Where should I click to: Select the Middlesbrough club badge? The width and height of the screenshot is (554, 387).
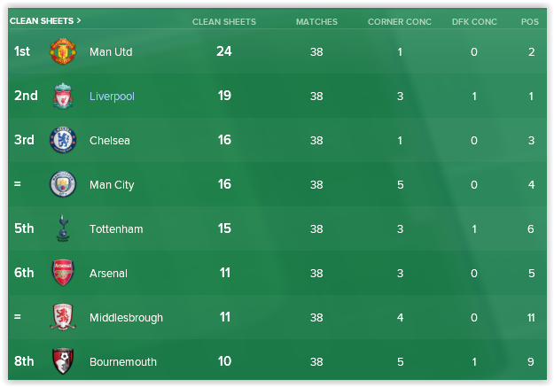[63, 317]
